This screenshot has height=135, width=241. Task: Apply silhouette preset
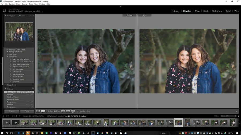point(18,79)
